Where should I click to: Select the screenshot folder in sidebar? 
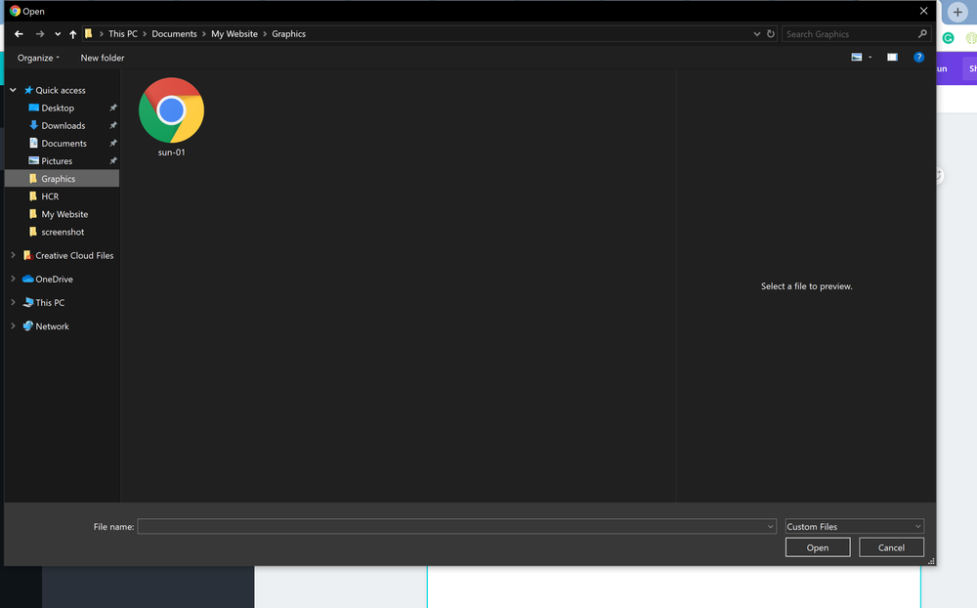63,232
